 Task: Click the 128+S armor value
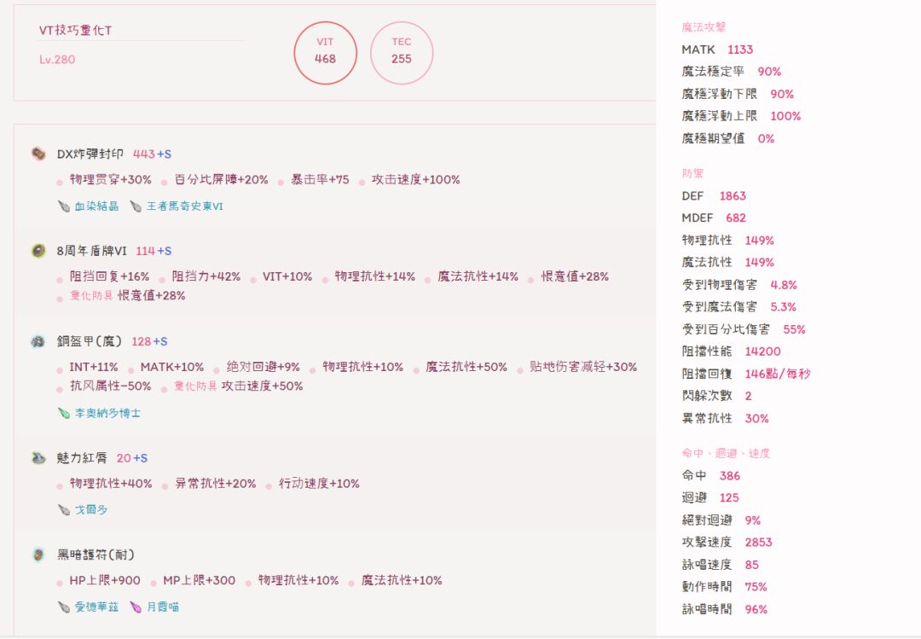150,341
